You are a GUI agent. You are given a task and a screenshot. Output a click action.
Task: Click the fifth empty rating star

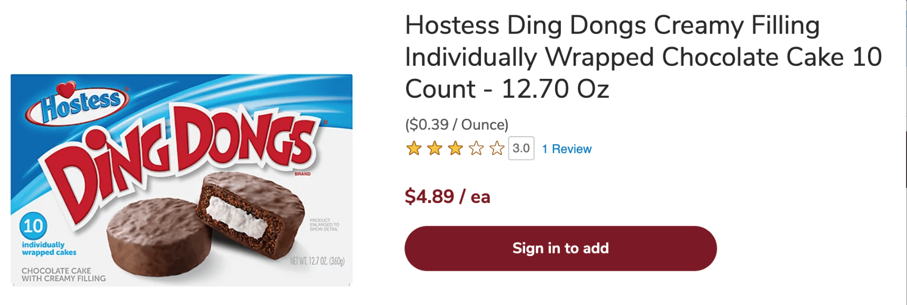click(x=497, y=149)
